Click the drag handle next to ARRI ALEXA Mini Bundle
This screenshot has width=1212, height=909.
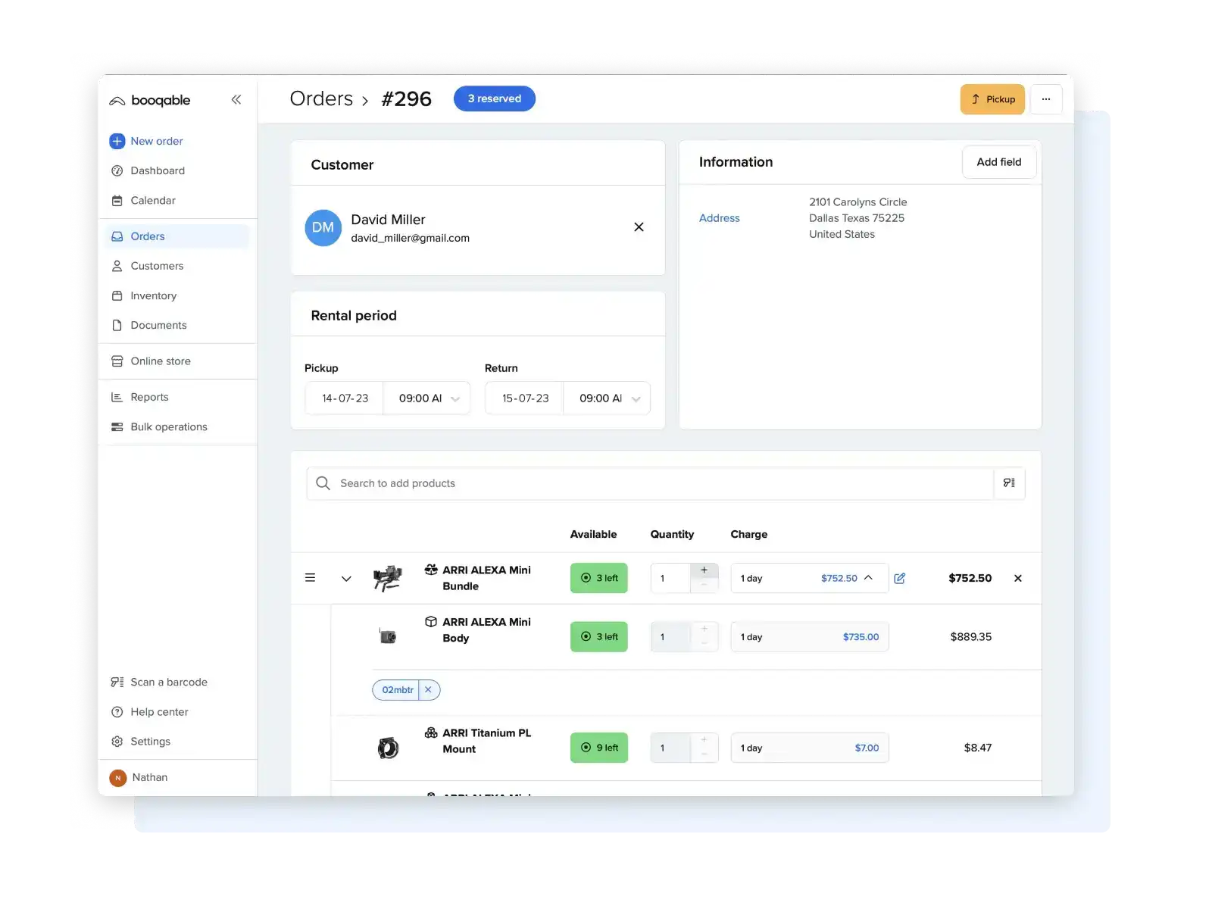pyautogui.click(x=310, y=577)
